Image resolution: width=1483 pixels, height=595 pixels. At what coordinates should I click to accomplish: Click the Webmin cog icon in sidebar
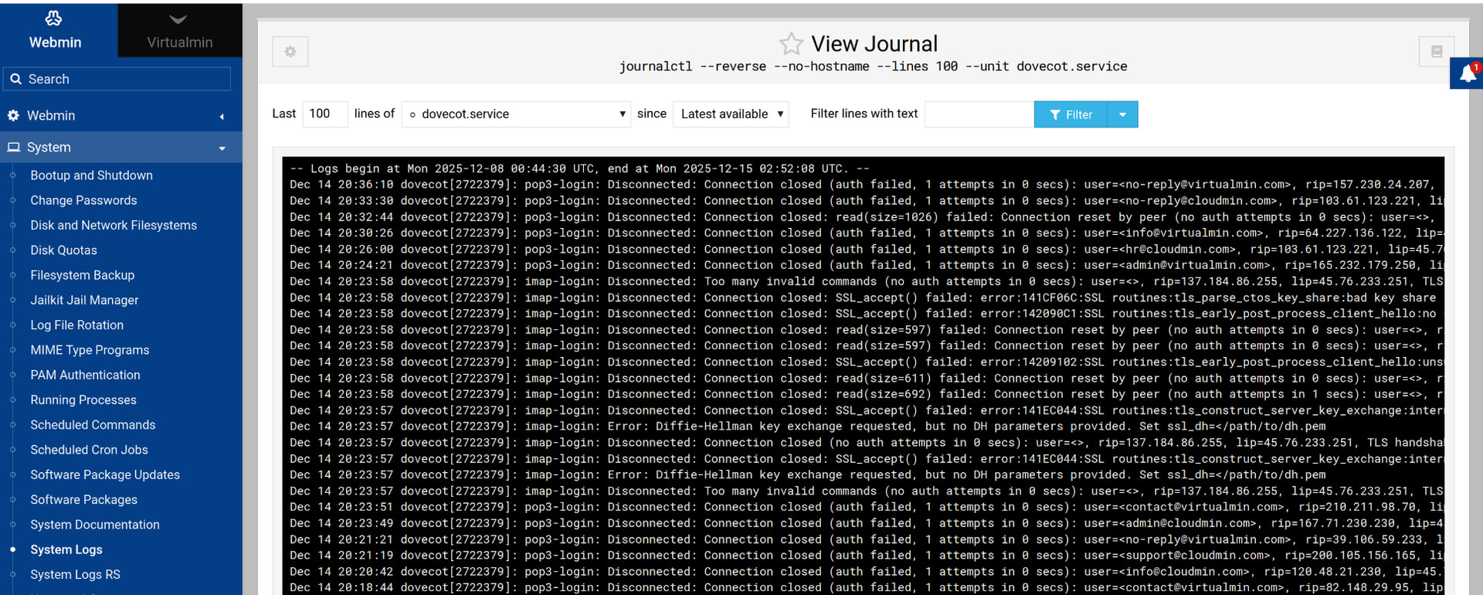coord(13,115)
